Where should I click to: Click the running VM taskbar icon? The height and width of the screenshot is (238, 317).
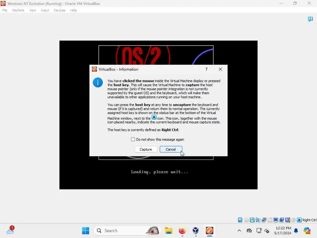[210, 231]
